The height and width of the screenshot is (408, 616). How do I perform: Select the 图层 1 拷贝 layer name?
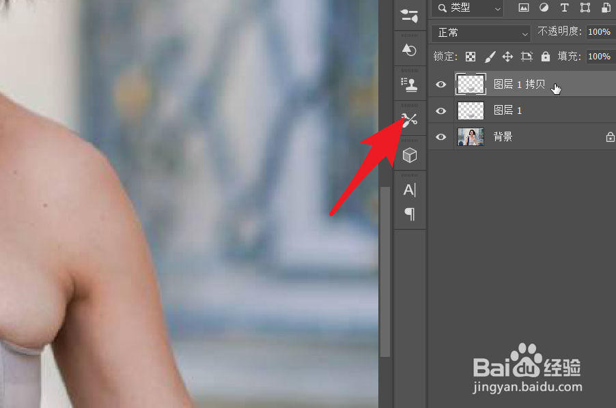coord(519,85)
